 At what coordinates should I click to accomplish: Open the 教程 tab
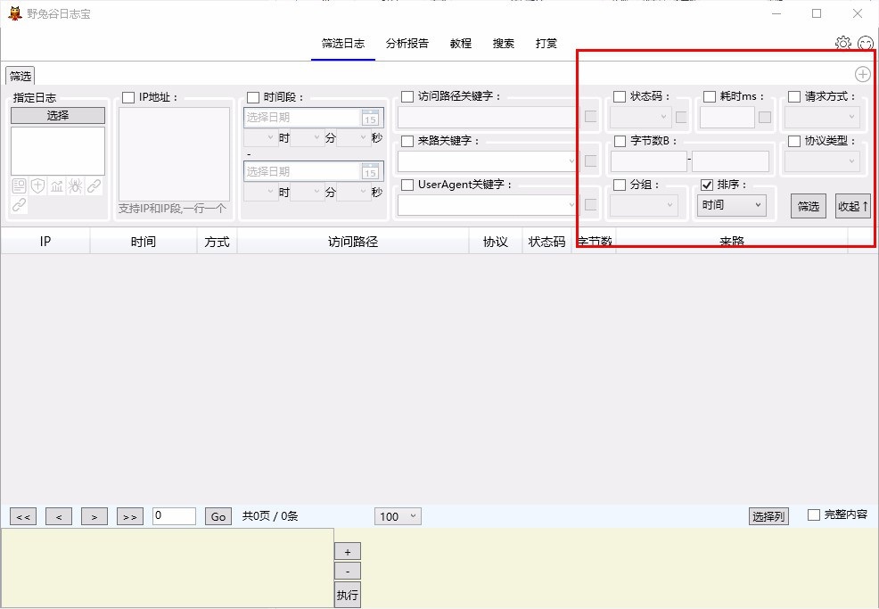coord(461,43)
